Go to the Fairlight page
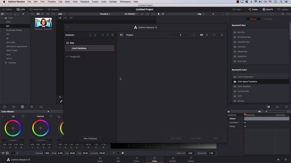 173,159
